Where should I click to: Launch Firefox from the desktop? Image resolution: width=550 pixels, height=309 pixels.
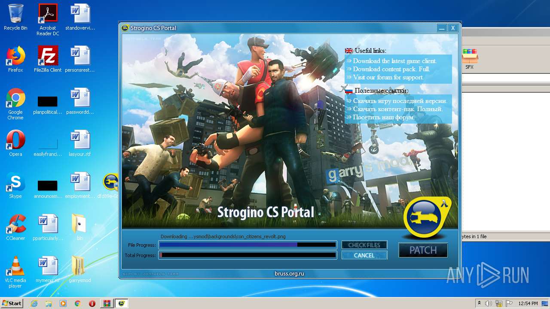[x=15, y=59]
